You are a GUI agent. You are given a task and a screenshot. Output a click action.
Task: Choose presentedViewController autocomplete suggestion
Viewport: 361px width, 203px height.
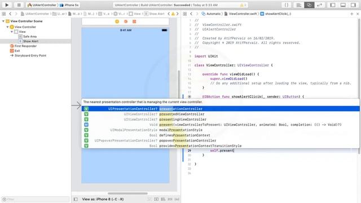tap(221, 114)
